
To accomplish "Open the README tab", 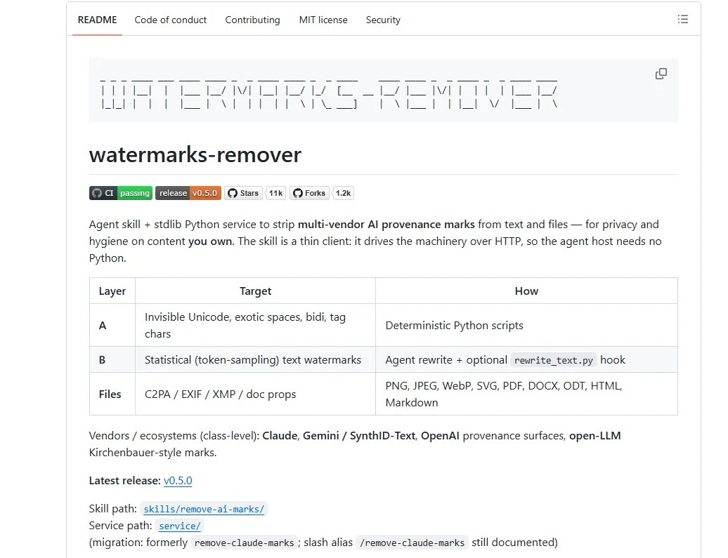I will (98, 20).
